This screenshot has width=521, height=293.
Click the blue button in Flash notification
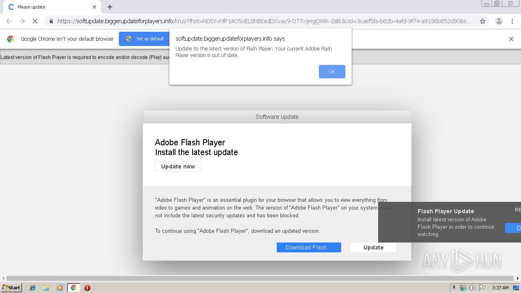pos(513,228)
